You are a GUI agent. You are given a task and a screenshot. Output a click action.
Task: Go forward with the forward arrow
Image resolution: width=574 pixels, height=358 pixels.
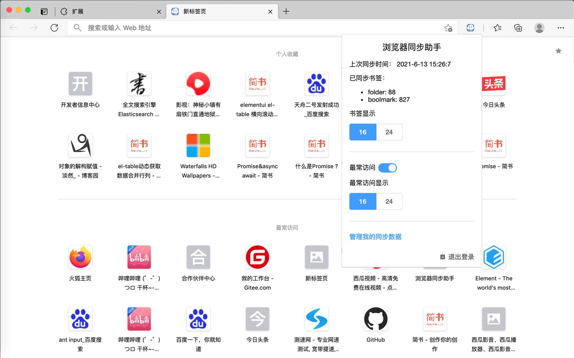[34, 28]
